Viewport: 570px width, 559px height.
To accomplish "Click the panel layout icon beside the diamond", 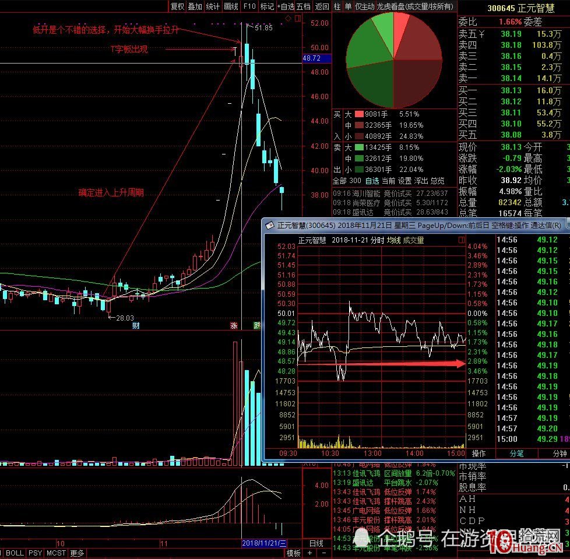I will click(297, 18).
